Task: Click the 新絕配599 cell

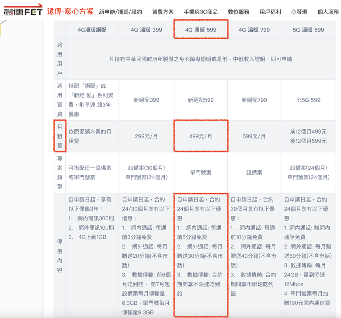Action: pos(201,100)
